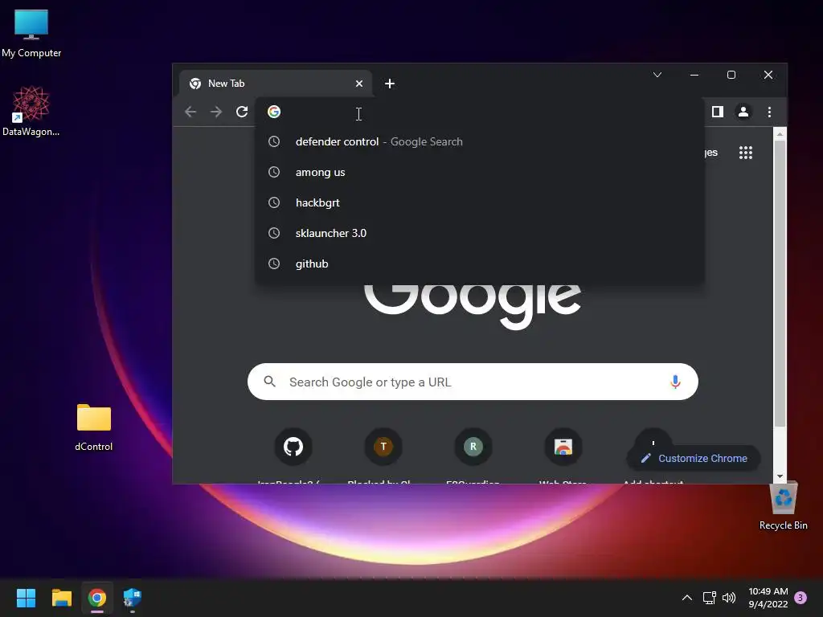The image size is (823, 617).
Task: Click the magnifier icon in Google search box
Action: tap(270, 382)
